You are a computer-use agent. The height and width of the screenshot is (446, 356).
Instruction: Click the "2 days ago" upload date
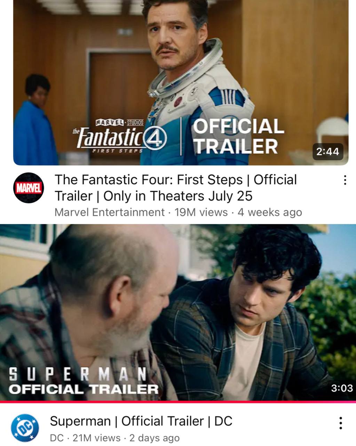tap(155, 438)
